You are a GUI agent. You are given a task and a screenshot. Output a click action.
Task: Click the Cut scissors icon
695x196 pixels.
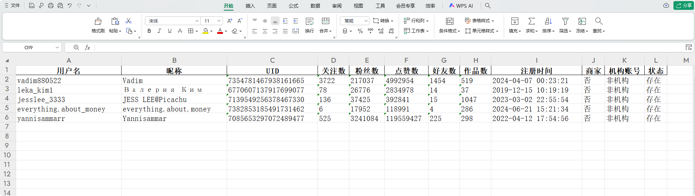pos(128,21)
